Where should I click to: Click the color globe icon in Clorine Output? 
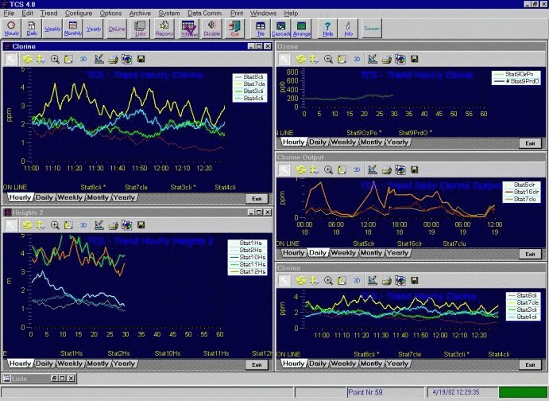pos(400,169)
